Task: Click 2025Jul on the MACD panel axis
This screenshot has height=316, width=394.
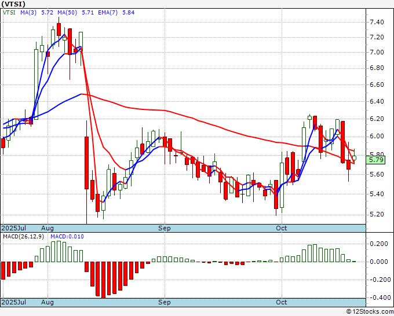Action: click(14, 302)
